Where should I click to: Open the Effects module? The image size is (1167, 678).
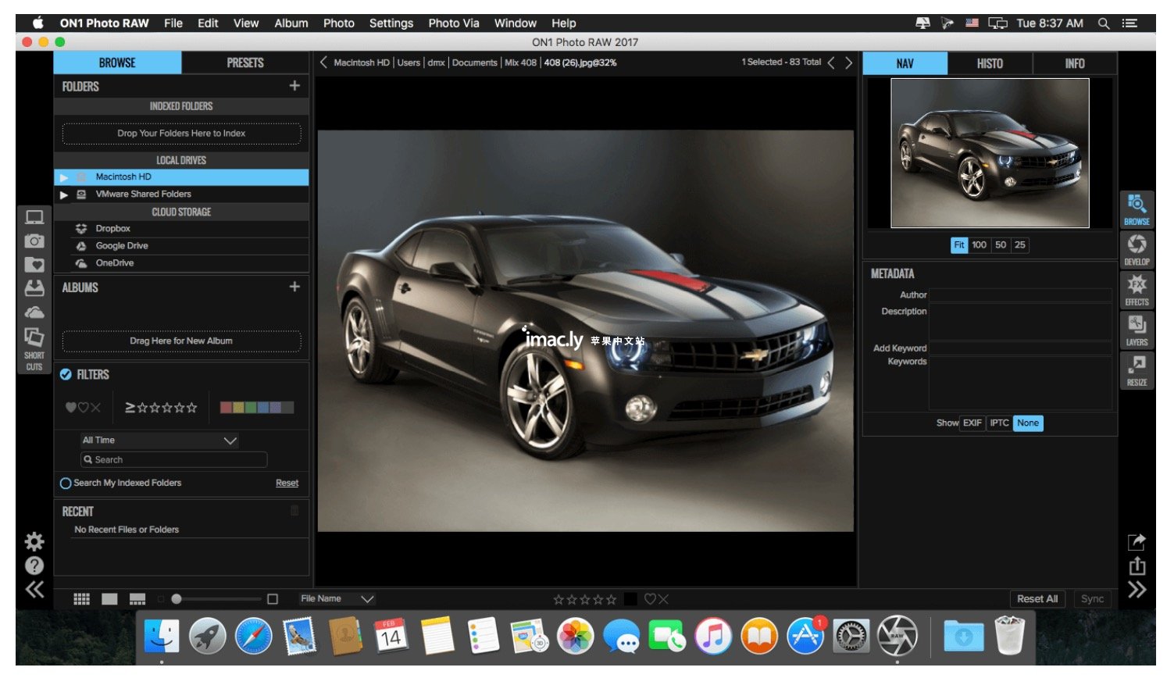point(1137,290)
